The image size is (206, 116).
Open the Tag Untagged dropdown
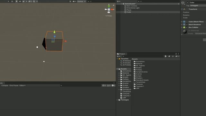(x=198, y=5)
